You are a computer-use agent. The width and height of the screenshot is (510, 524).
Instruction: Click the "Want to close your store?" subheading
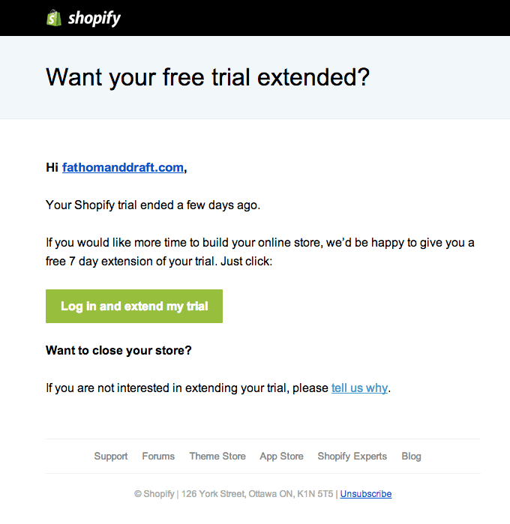tap(118, 350)
